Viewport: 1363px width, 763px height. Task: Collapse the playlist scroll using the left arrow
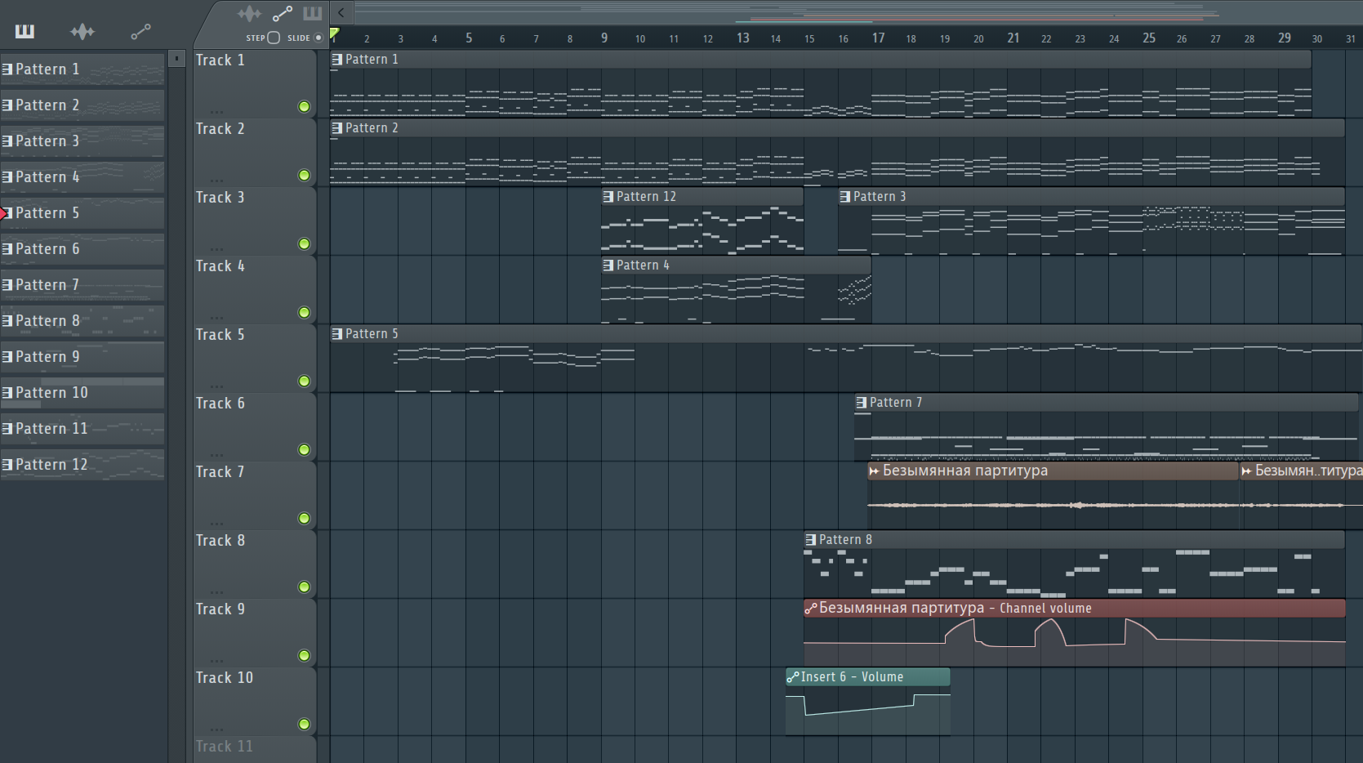click(341, 12)
